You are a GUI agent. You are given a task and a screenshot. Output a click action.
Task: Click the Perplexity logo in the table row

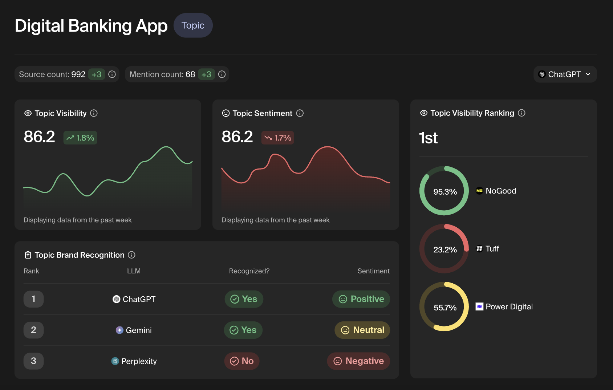[115, 361]
